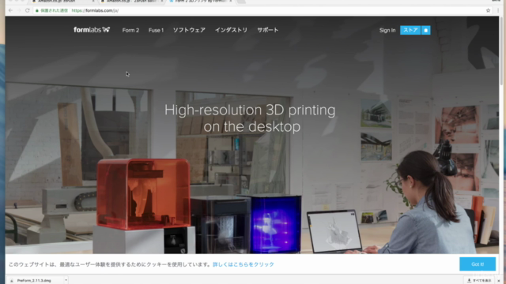
Task: Click the green secure lock icon
Action: (37, 10)
